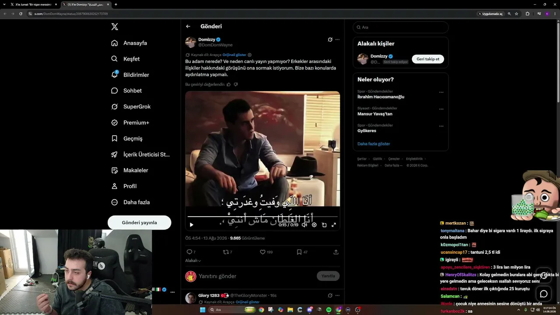Open the Windows Start menu
This screenshot has height=315, width=560.
(x=203, y=310)
